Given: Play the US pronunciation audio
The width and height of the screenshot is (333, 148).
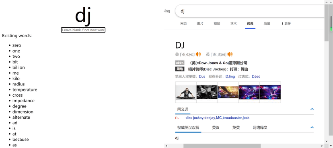Looking at the screenshot, I should pyautogui.click(x=198, y=54).
